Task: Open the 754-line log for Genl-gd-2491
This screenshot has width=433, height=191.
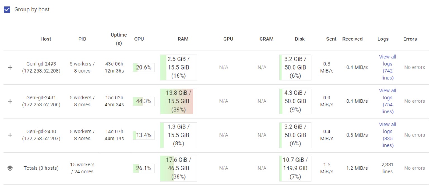Action: pyautogui.click(x=387, y=101)
